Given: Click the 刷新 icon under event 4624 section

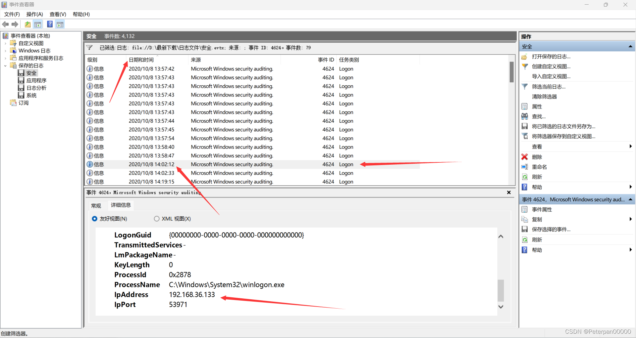Looking at the screenshot, I should pyautogui.click(x=525, y=240).
